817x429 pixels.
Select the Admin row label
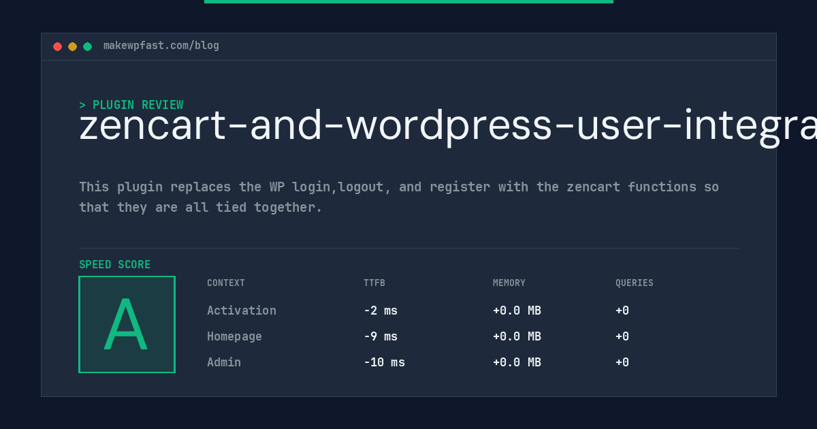click(224, 362)
